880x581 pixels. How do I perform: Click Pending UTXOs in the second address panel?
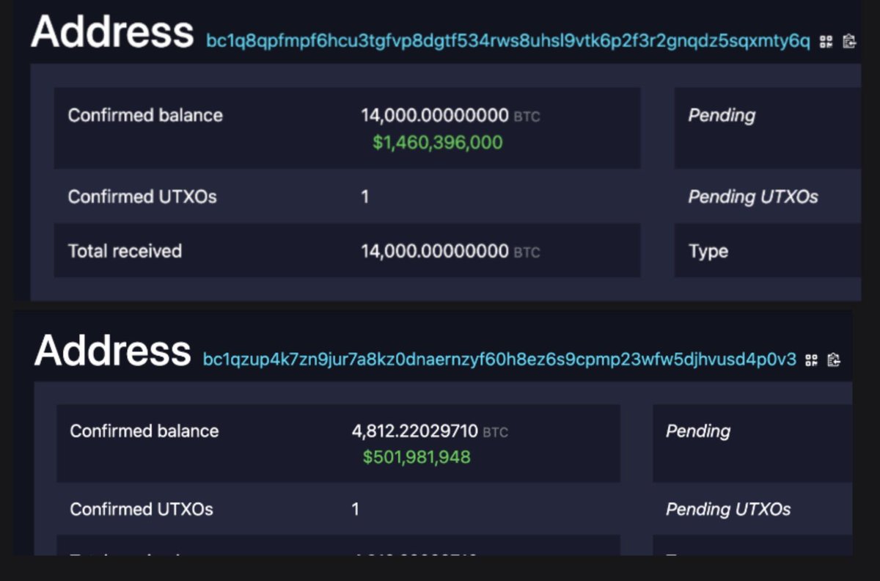point(728,509)
